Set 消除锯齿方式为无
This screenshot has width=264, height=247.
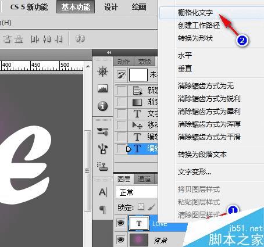206,86
